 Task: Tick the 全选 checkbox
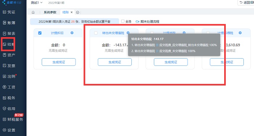[123, 21]
